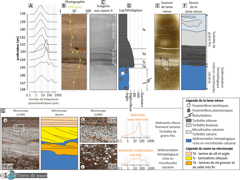240x180 pixels.
Task: Click the panel A letter label
Action: pos(31,6)
